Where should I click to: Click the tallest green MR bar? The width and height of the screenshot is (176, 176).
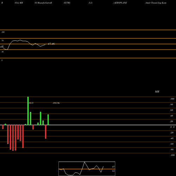28,111
